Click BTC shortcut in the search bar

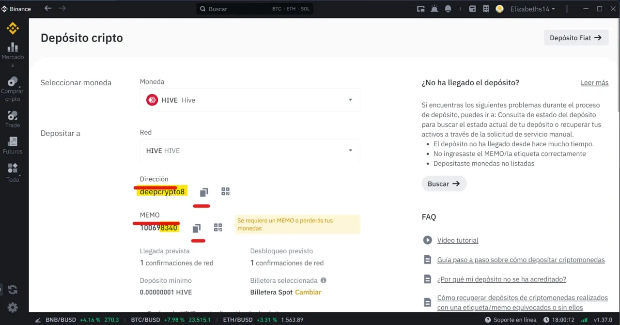(277, 9)
